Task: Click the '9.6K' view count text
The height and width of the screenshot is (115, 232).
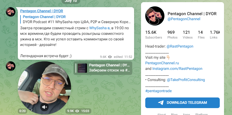Action: pos(103,57)
